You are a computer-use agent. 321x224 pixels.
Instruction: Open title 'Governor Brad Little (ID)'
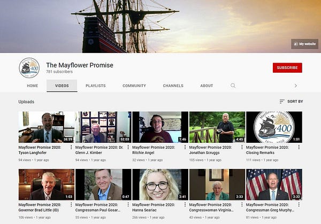click(39, 210)
